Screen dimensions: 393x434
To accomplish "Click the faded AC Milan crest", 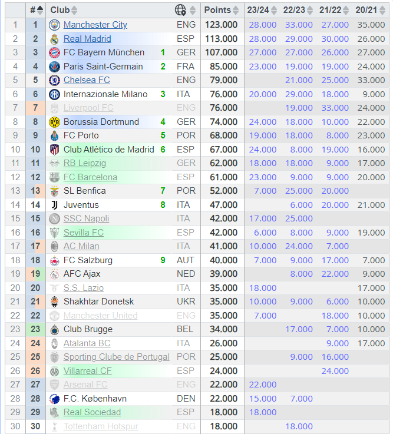I will point(54,246).
